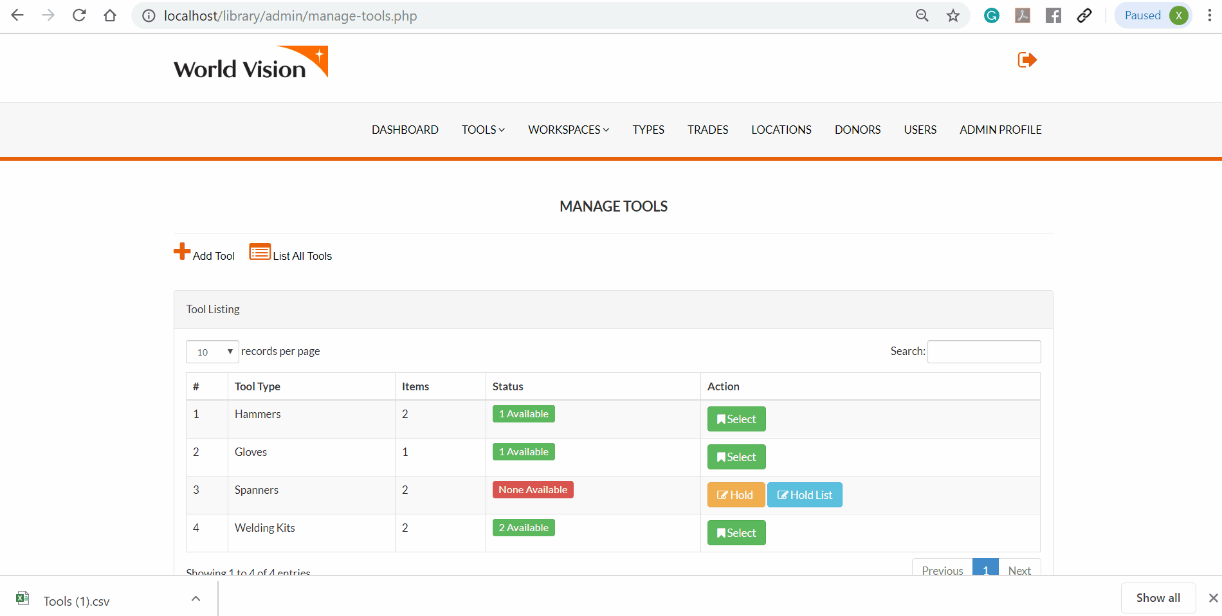Image resolution: width=1222 pixels, height=616 pixels.
Task: Sort by Status column header
Action: pos(593,386)
